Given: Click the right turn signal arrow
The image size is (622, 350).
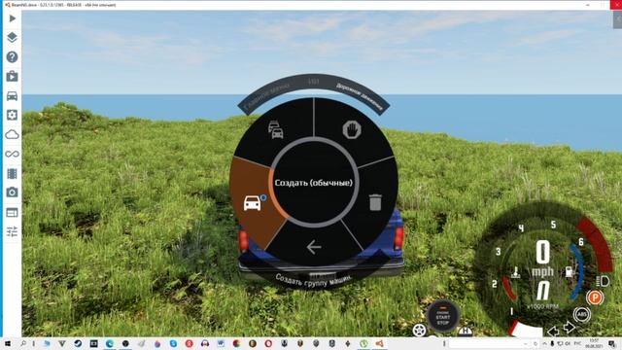Looking at the screenshot, I should click(x=570, y=328).
